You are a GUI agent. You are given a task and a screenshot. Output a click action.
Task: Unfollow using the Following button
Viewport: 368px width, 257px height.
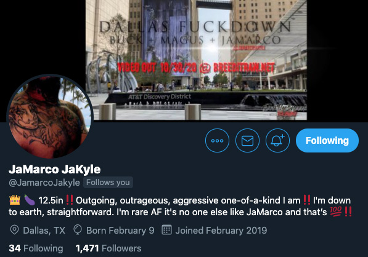pyautogui.click(x=327, y=140)
